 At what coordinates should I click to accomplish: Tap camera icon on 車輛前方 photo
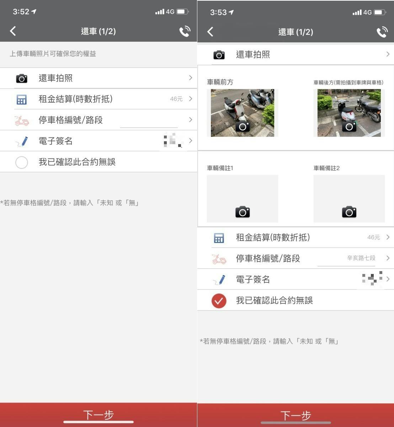pos(243,126)
